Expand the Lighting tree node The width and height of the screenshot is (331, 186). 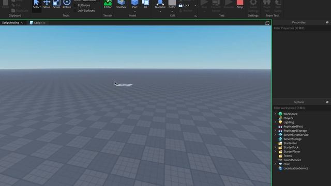pos(275,122)
